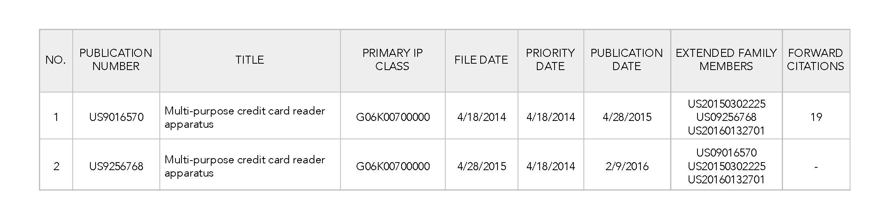Click file date 4/18/2014 in row one
Viewport: 887px width, 215px height.
tap(481, 117)
